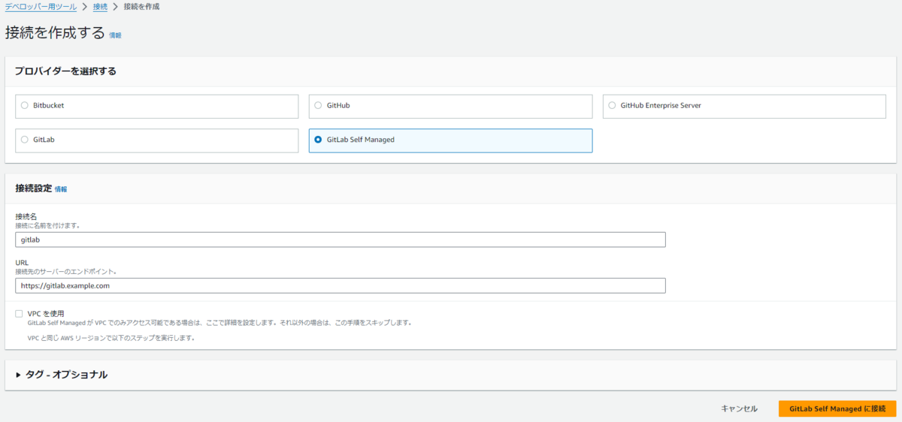Open デベロッパー用ツール breadcrumb link
Viewport: 902px width, 422px height.
tap(42, 6)
